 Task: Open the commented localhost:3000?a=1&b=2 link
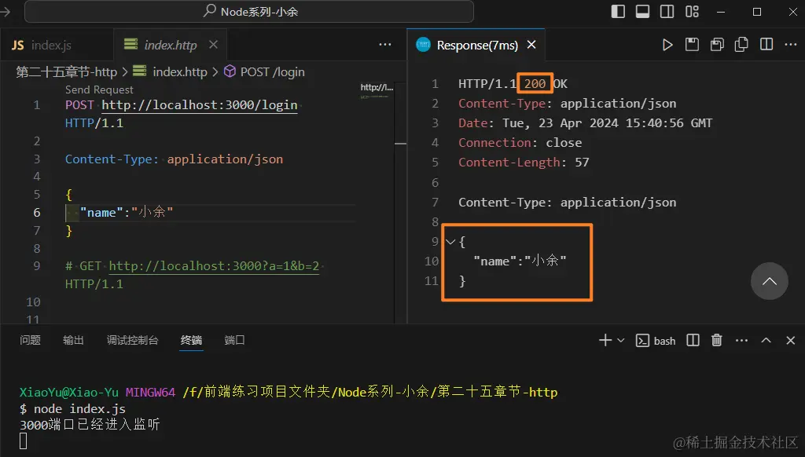tap(214, 266)
